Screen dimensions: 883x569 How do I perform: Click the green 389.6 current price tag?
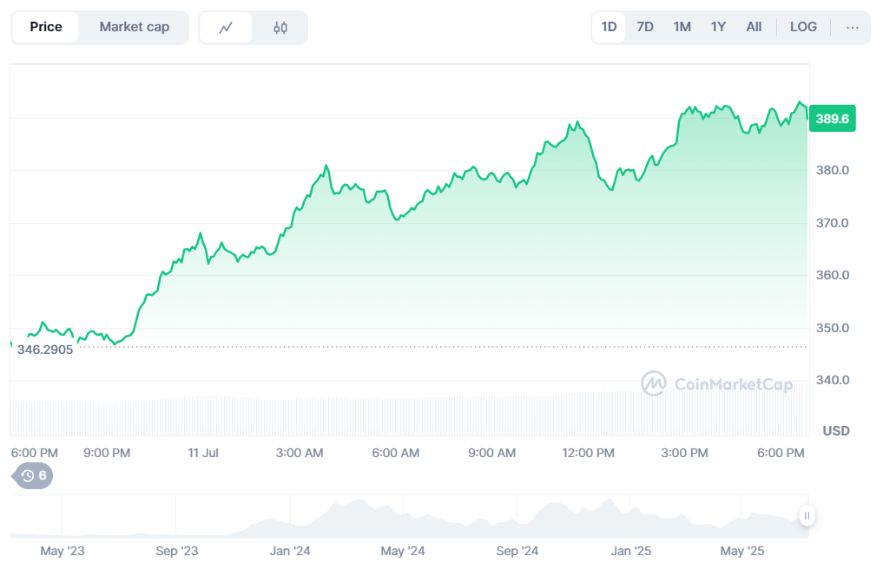click(832, 119)
